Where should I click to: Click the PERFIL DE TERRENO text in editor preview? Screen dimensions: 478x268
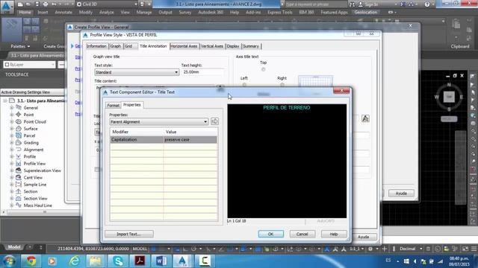[x=287, y=107]
